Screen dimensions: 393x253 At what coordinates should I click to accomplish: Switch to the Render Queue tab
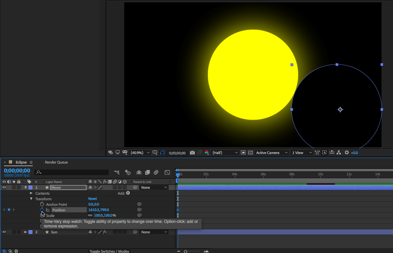point(56,162)
